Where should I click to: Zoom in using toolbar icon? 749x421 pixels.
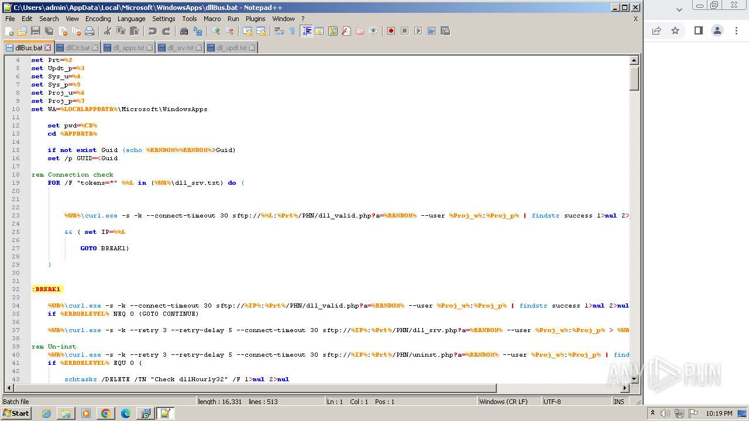tap(216, 31)
